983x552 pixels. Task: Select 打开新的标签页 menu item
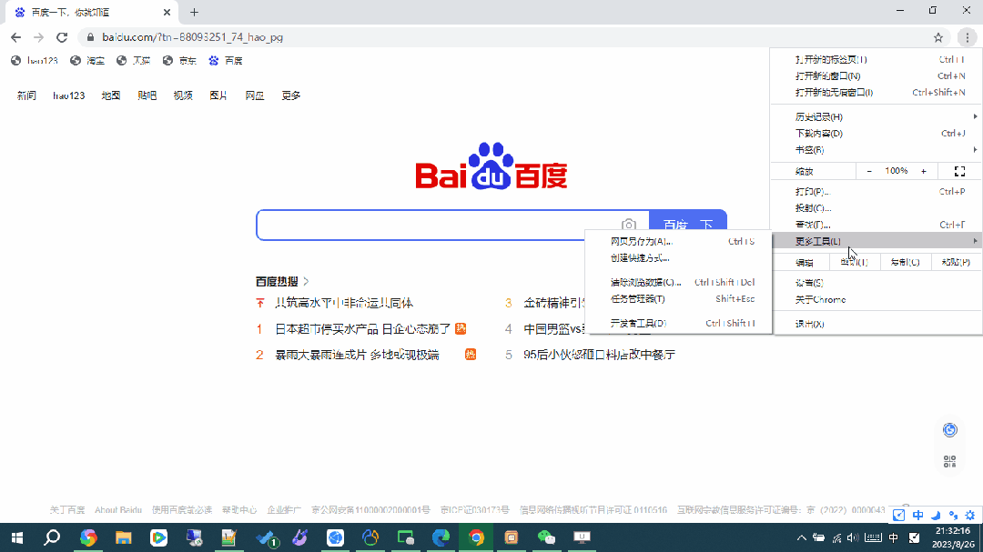[x=877, y=59]
